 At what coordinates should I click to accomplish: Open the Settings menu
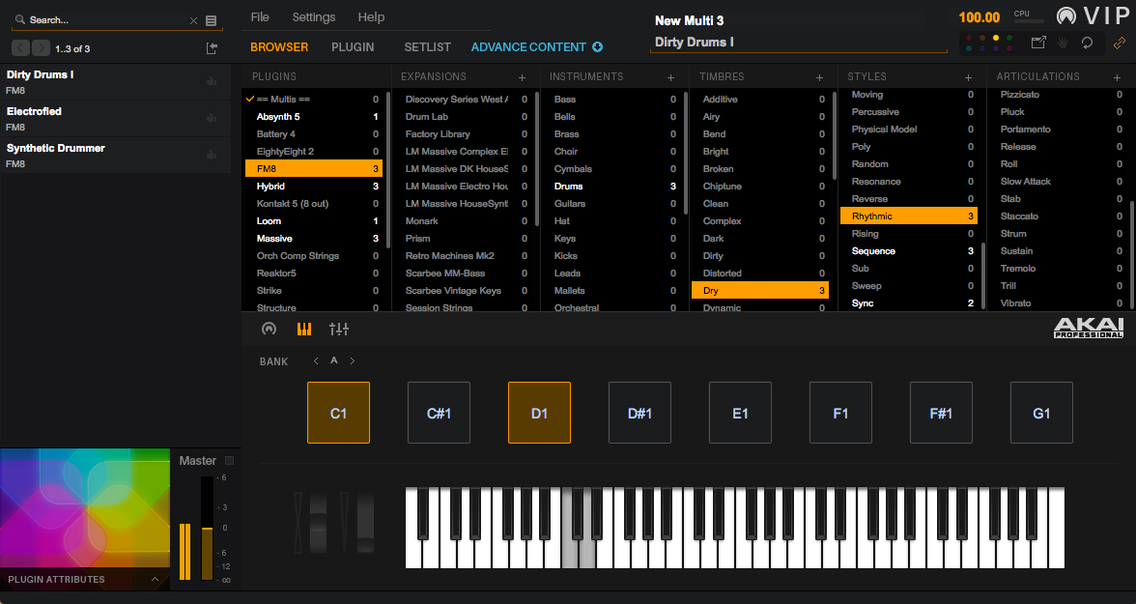[314, 17]
